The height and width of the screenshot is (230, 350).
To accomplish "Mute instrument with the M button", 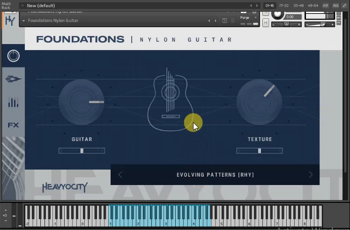I will (x=266, y=23).
